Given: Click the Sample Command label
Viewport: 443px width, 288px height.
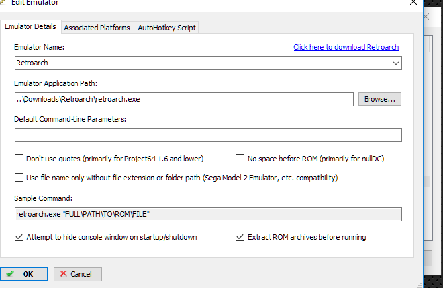Looking at the screenshot, I should 43,198.
